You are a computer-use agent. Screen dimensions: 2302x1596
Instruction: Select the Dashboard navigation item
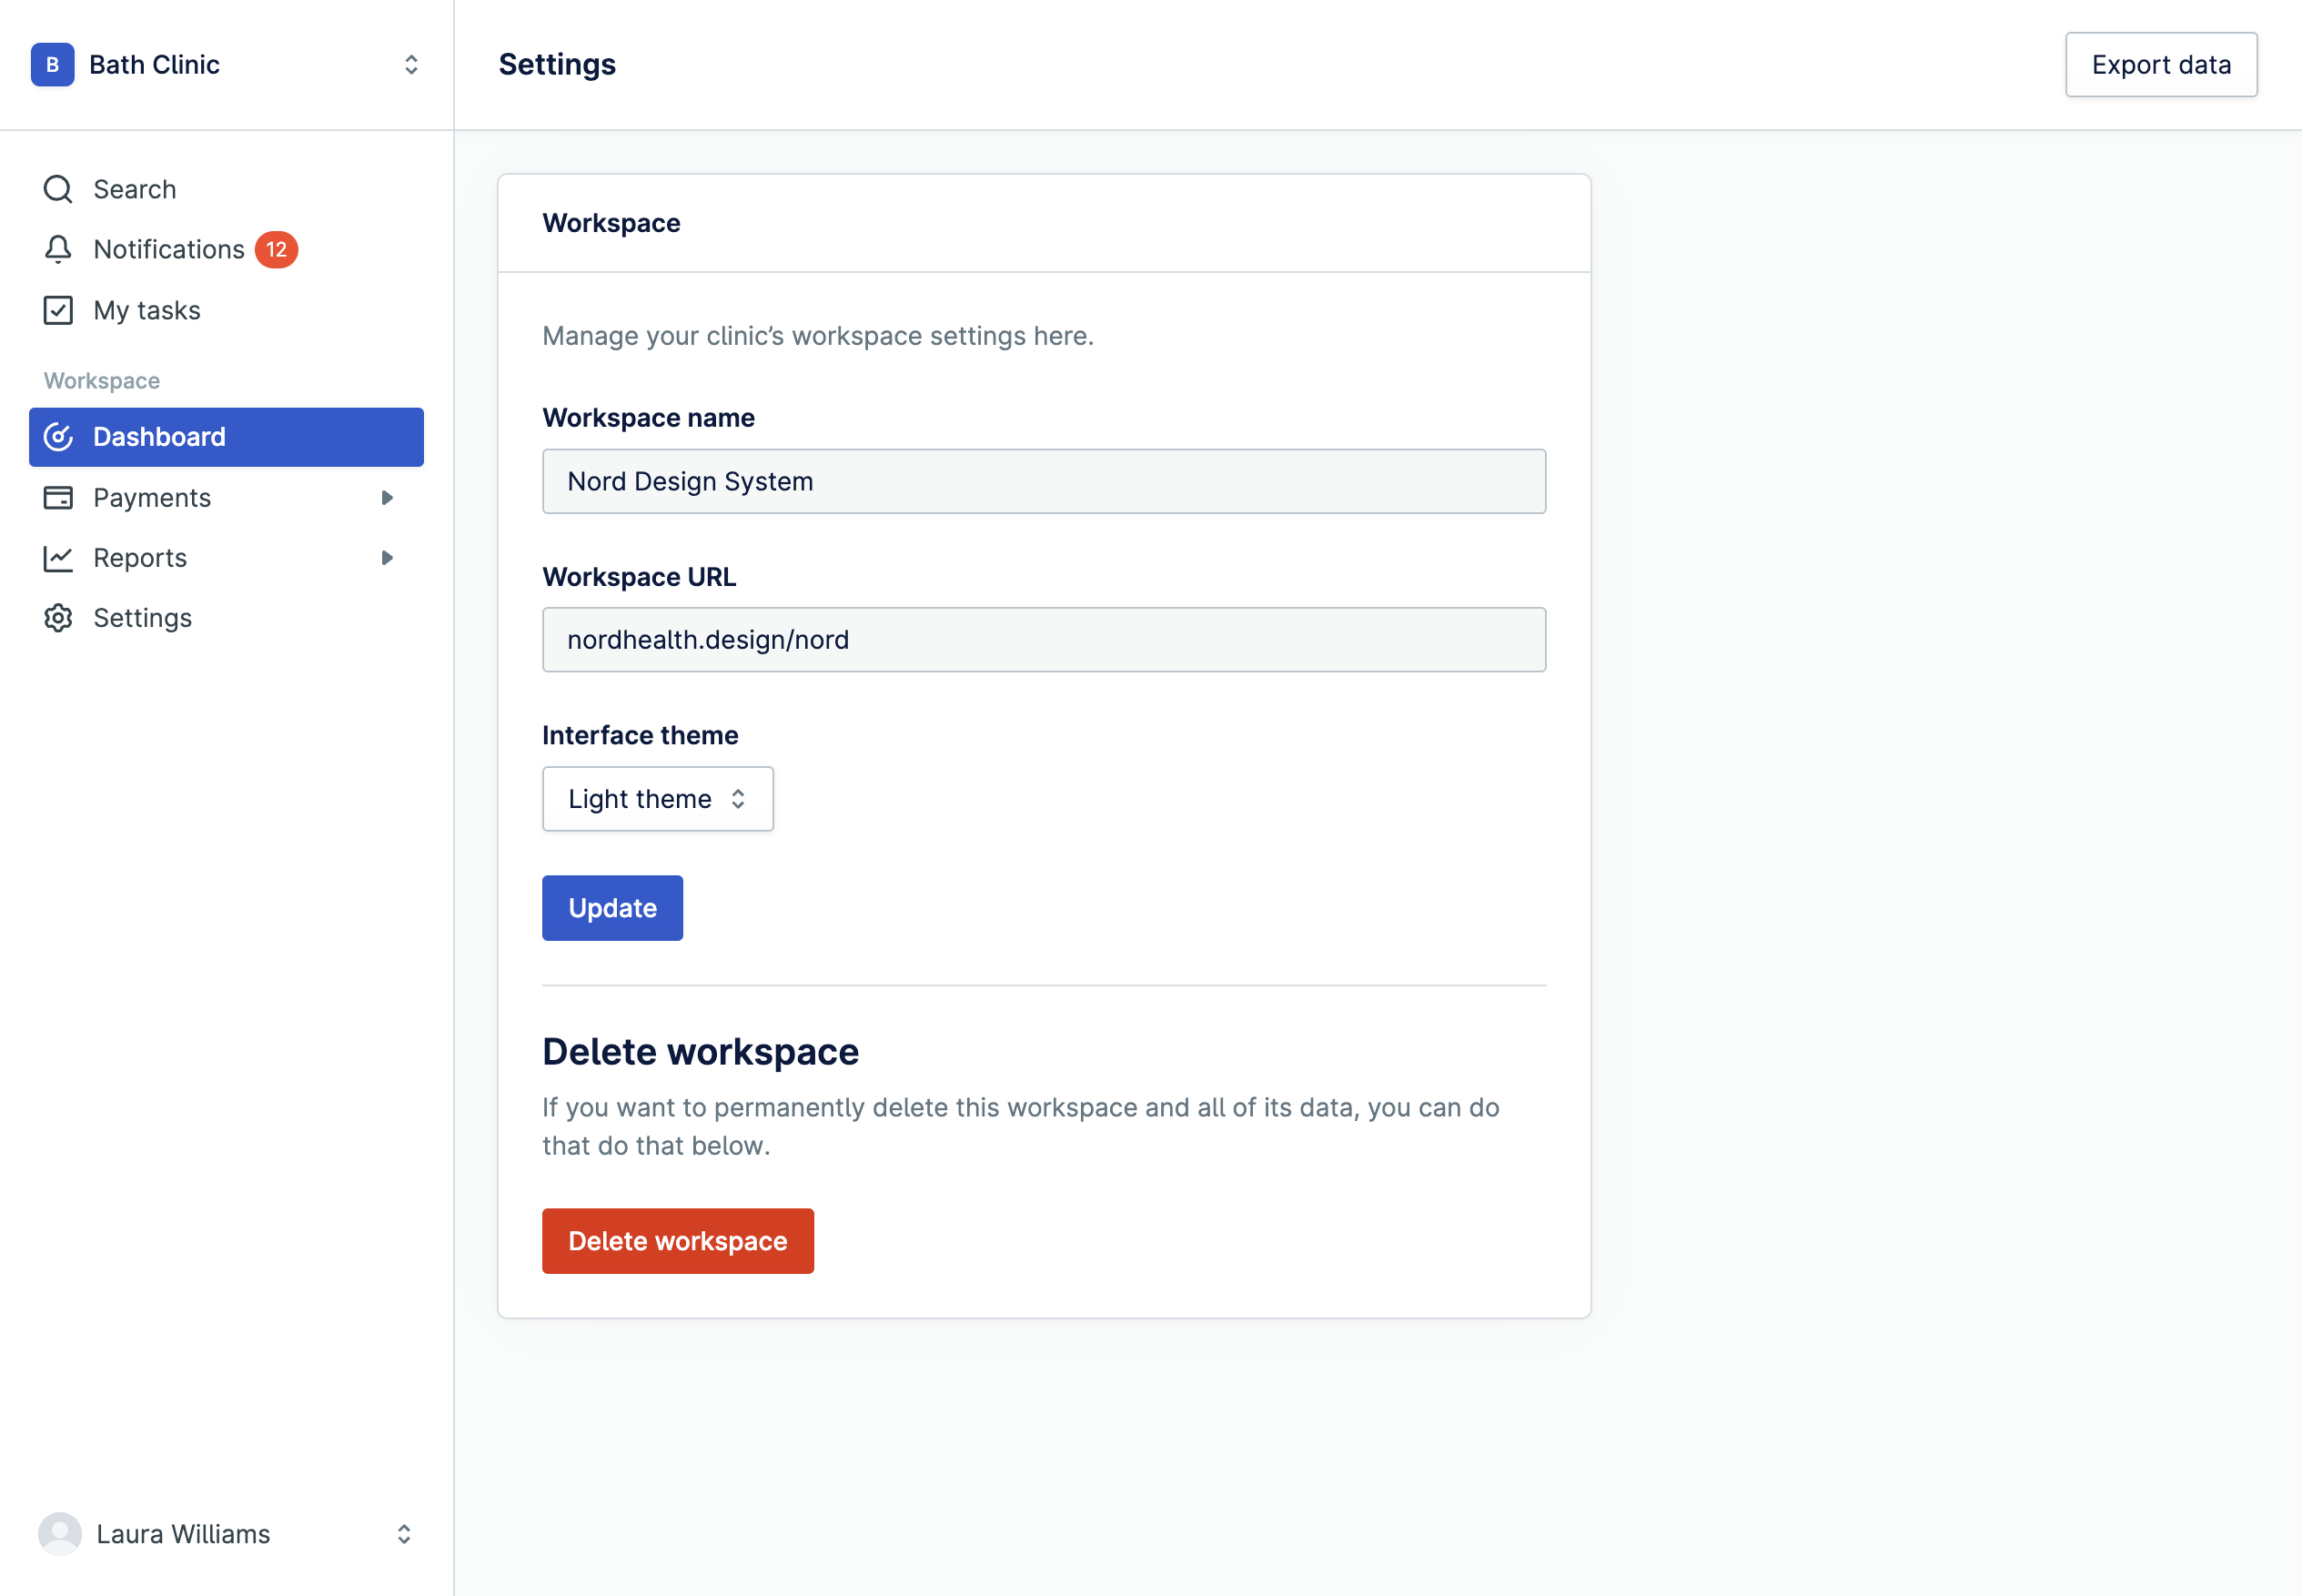pos(226,437)
